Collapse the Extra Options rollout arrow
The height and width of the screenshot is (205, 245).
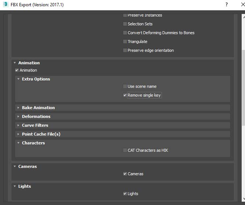(x=18, y=79)
